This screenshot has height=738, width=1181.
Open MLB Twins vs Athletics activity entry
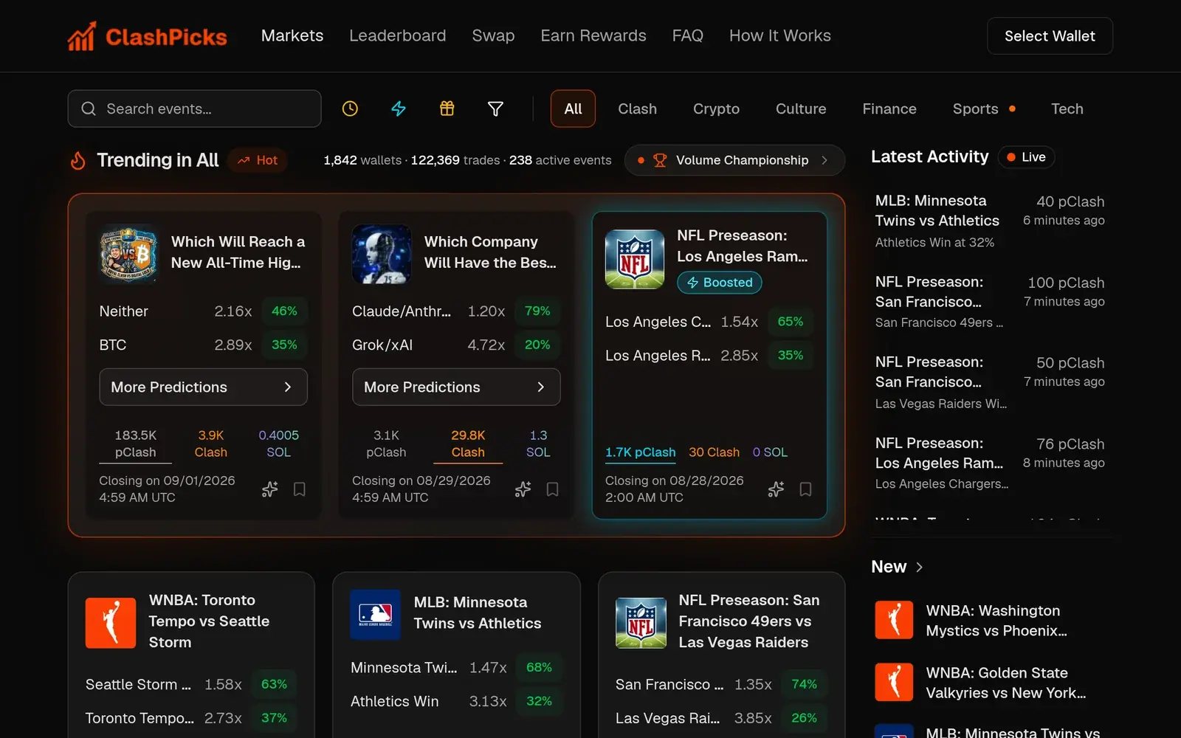989,221
